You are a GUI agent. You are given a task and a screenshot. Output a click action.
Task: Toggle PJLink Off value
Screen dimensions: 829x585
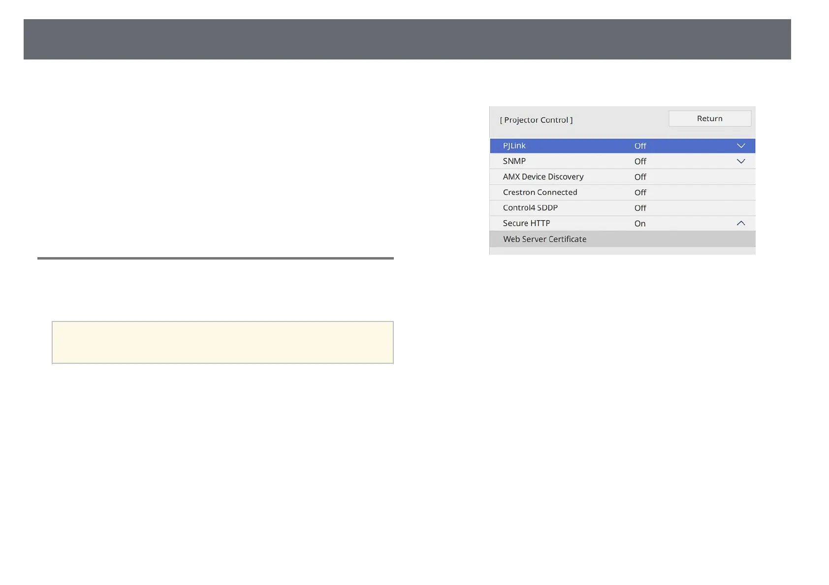click(x=640, y=146)
